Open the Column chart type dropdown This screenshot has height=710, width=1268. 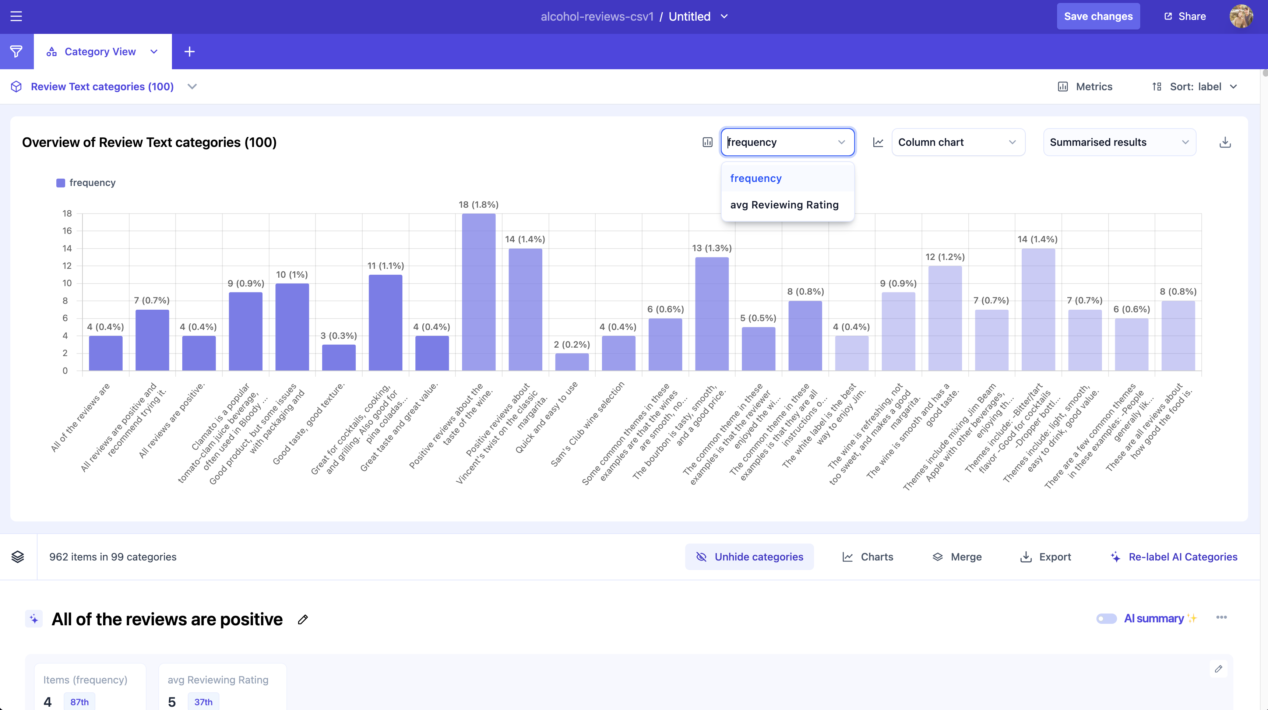(x=958, y=142)
